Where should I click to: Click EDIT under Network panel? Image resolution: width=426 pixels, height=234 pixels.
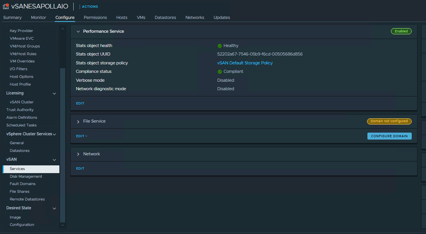tap(80, 168)
